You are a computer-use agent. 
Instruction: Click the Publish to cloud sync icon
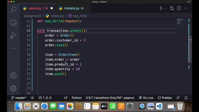32,98
